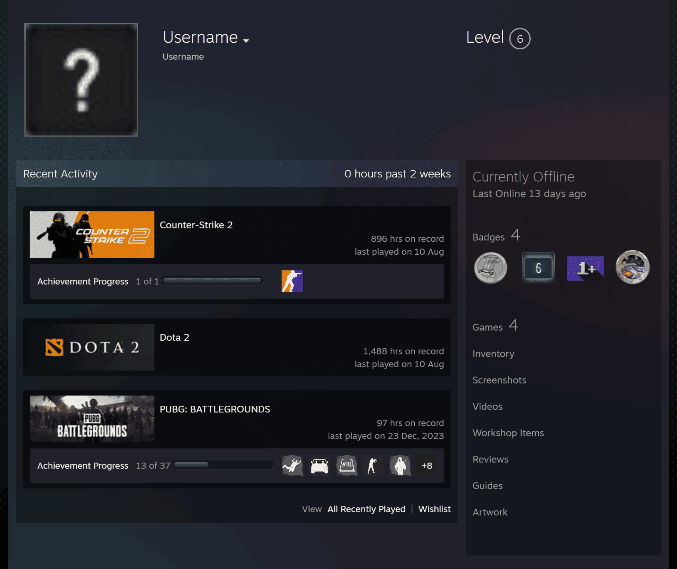Screen dimensions: 677x569
Task: Select the PUBG rifleman achievement icon
Action: click(373, 466)
